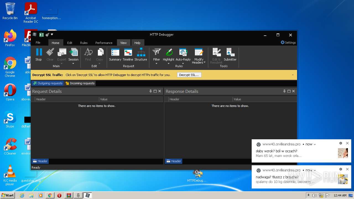354x199 pixels.
Task: Open Settings gear in ribbon corner
Action: point(288,43)
